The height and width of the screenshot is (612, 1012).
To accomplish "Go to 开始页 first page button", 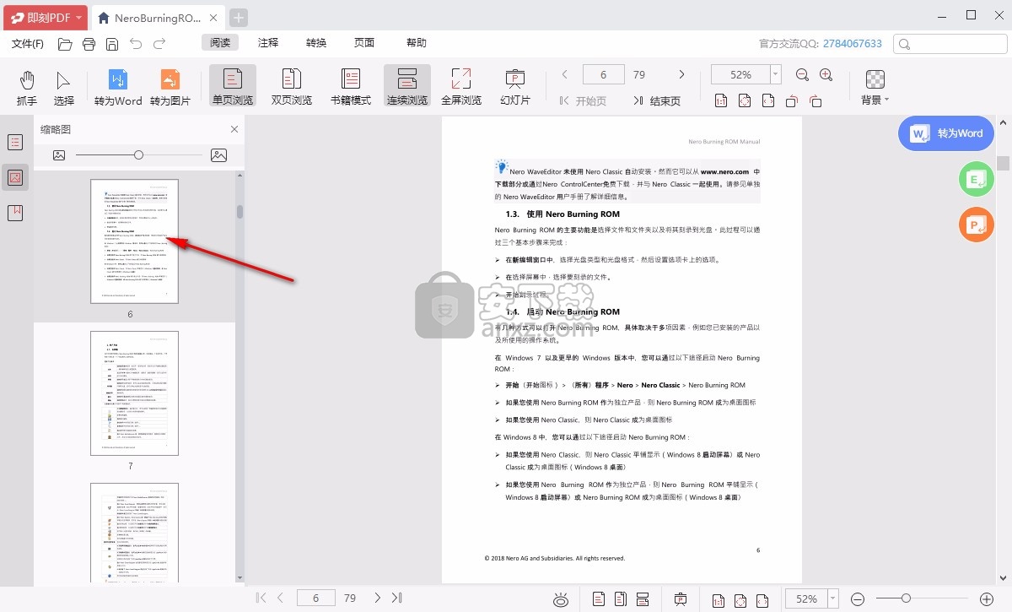I will point(582,101).
